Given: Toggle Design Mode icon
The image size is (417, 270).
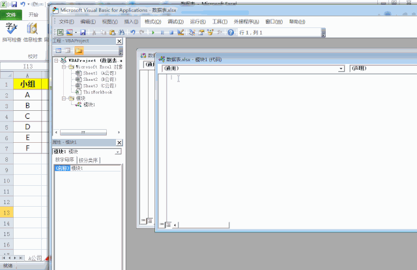Looking at the screenshot, I should [x=180, y=33].
